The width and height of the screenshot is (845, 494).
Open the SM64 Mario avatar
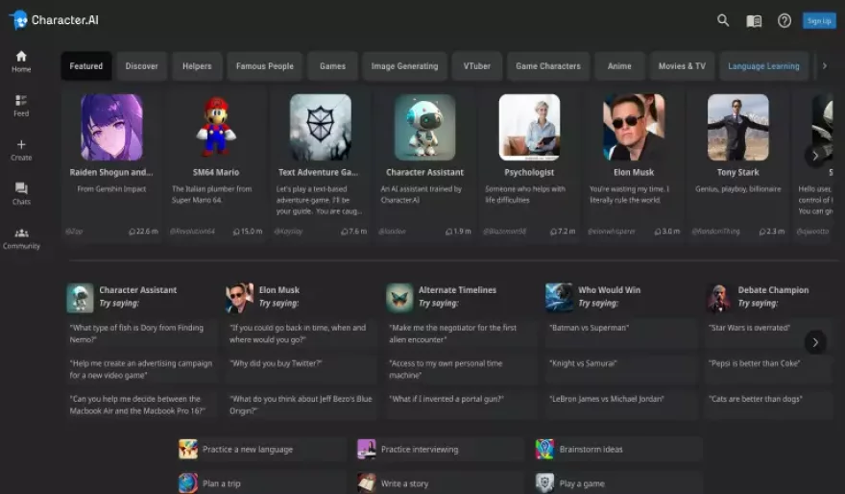pos(216,127)
